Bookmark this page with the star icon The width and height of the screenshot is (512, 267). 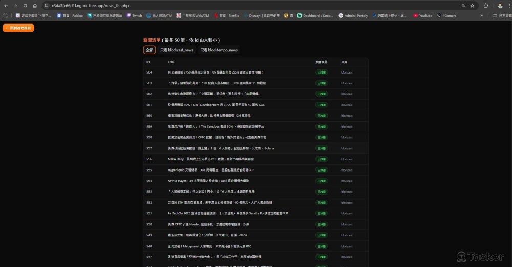(x=472, y=5)
